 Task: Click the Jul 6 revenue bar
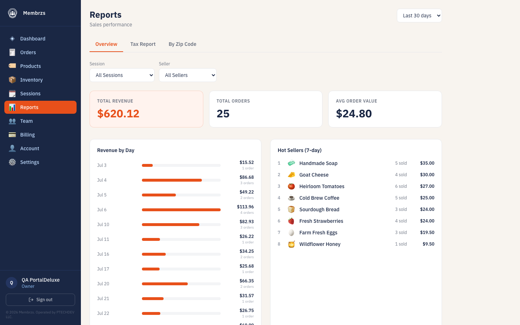coord(181,210)
